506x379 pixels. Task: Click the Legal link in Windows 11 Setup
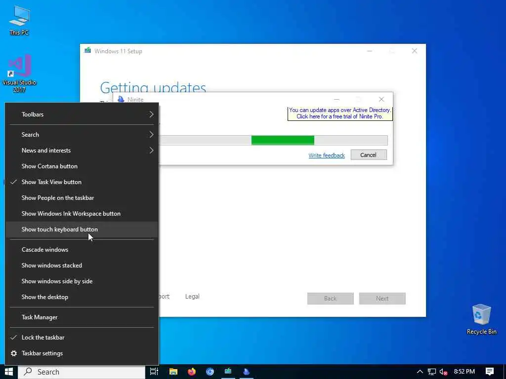(192, 296)
